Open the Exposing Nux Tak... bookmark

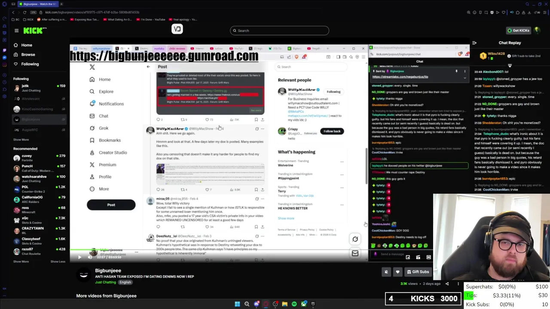85,20
